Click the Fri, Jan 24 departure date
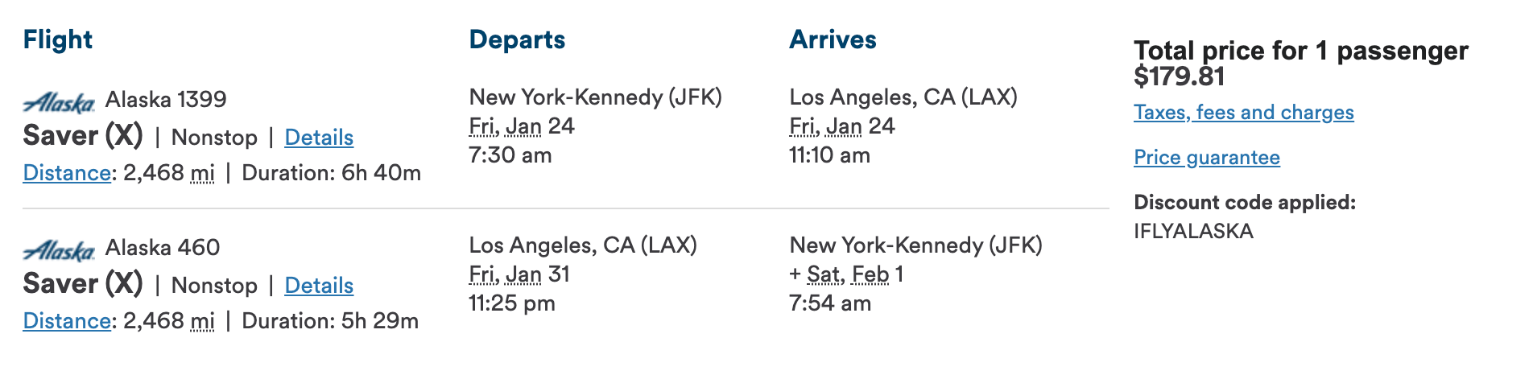 pos(521,126)
